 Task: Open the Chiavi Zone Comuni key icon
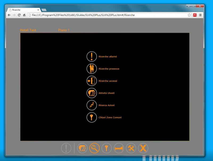[x=92, y=117]
